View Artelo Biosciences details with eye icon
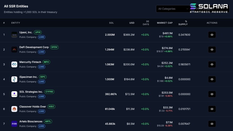Screen dimensions: 233x131 click(x=212, y=124)
